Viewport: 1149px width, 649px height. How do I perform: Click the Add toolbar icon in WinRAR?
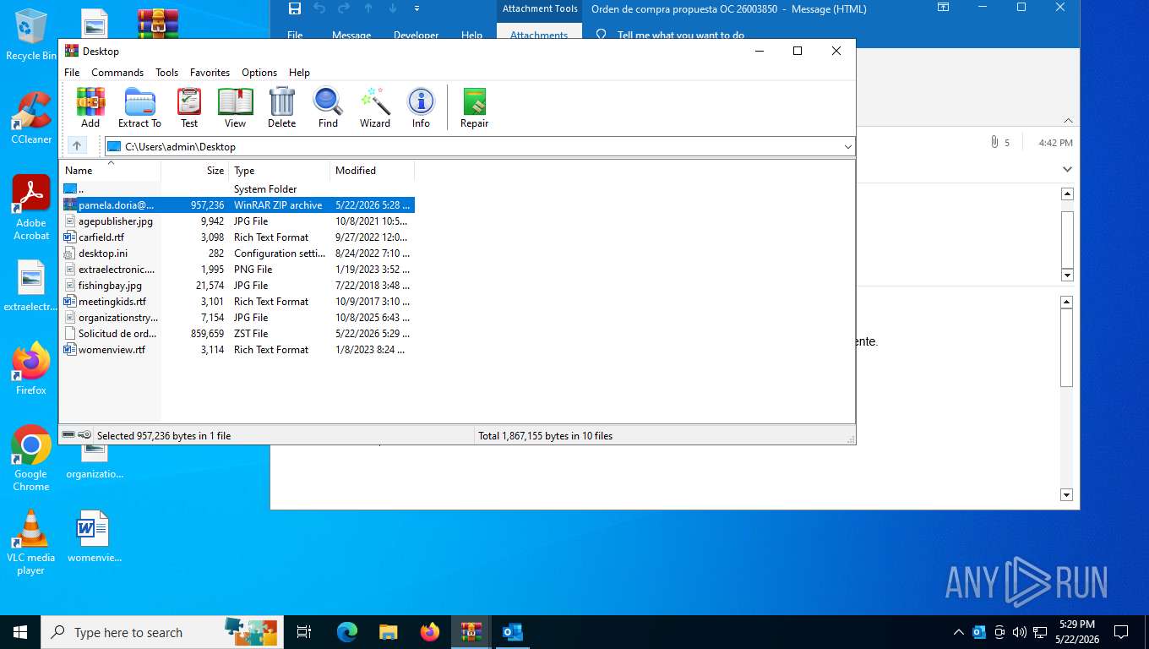90,107
